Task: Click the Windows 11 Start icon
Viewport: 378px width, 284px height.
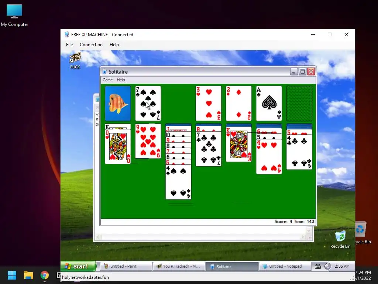Action: point(12,275)
